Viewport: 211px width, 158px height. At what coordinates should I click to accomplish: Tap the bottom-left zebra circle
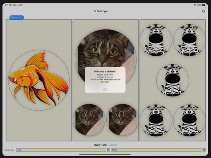(156, 121)
